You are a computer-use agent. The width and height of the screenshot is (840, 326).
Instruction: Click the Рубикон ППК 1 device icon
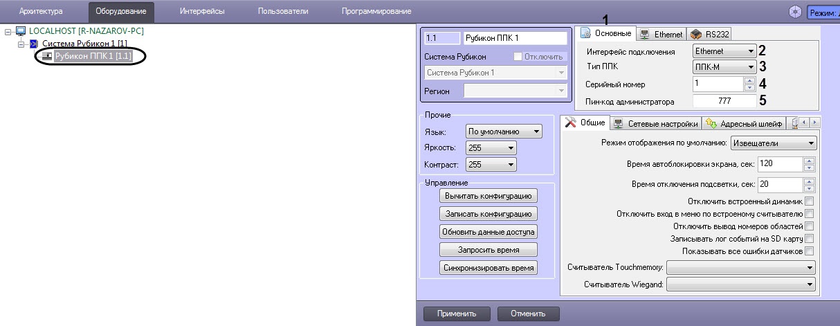47,56
